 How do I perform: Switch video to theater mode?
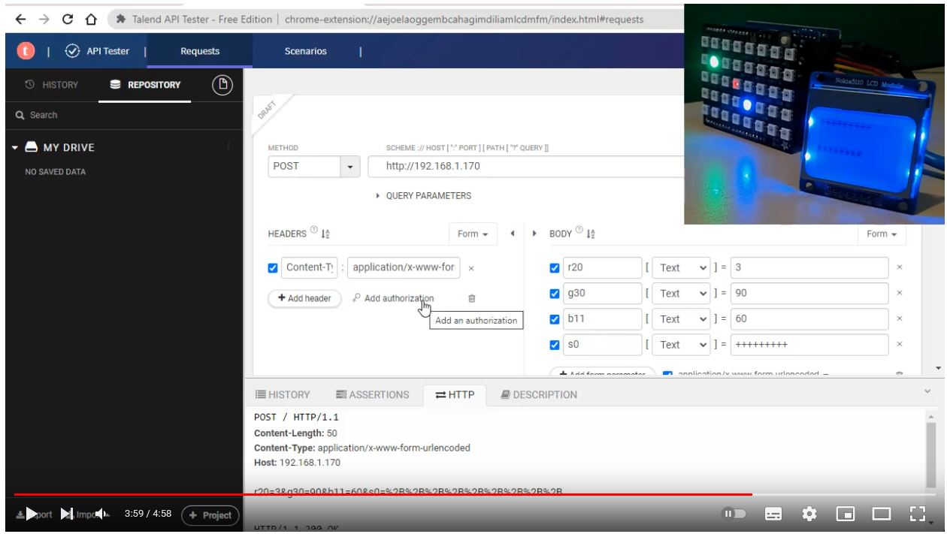pyautogui.click(x=880, y=514)
